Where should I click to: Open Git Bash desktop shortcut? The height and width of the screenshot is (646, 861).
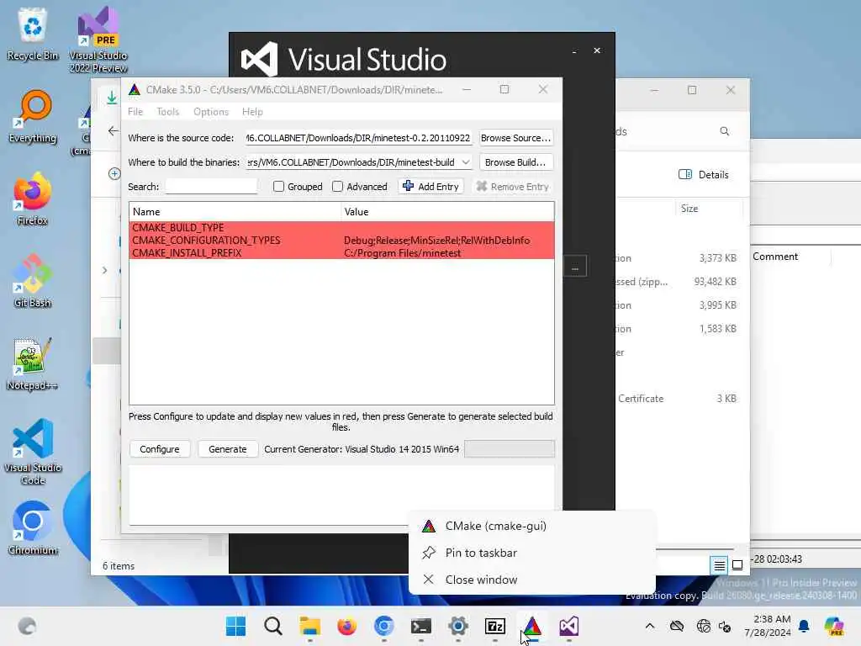coord(33,281)
